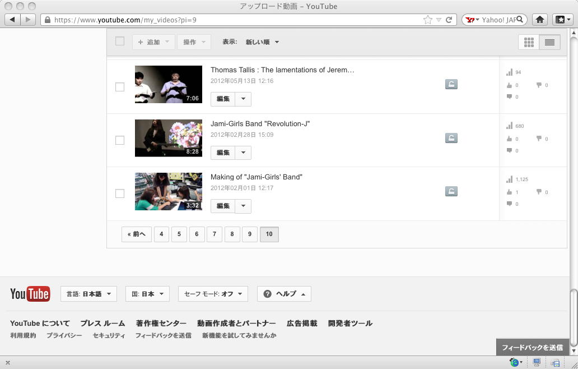Open Making of Jami-Girls' Band thumbnail
The image size is (578, 369).
coord(169,192)
